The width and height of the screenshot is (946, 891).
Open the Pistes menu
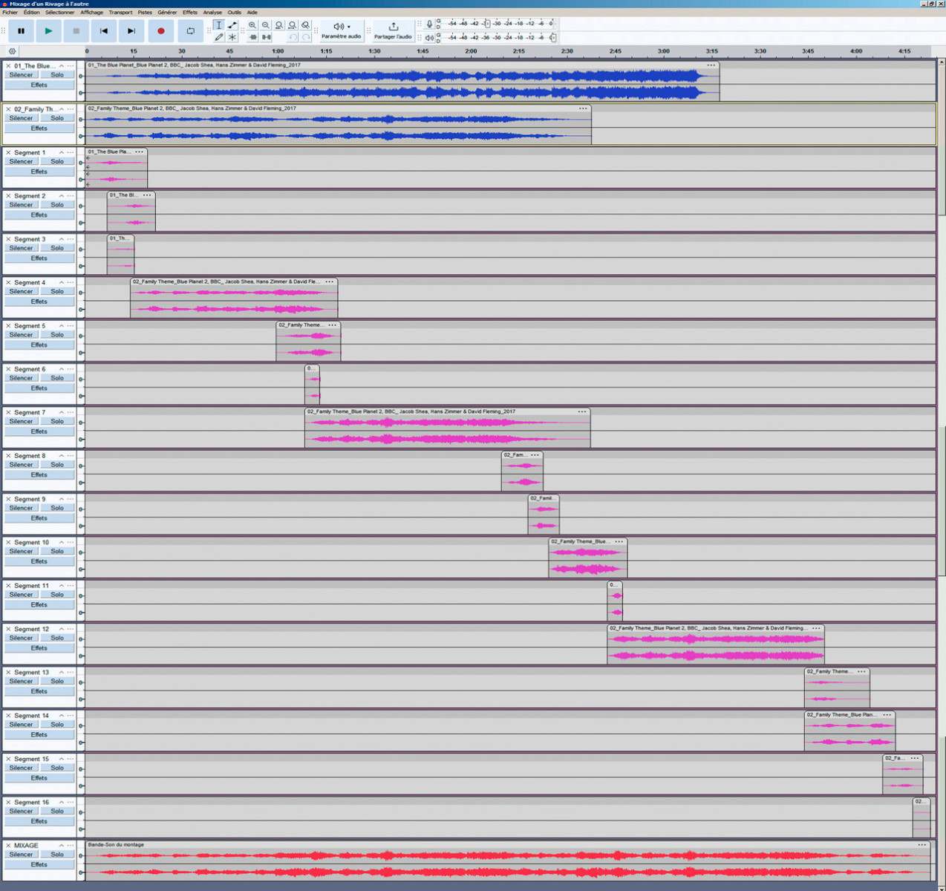(x=145, y=12)
